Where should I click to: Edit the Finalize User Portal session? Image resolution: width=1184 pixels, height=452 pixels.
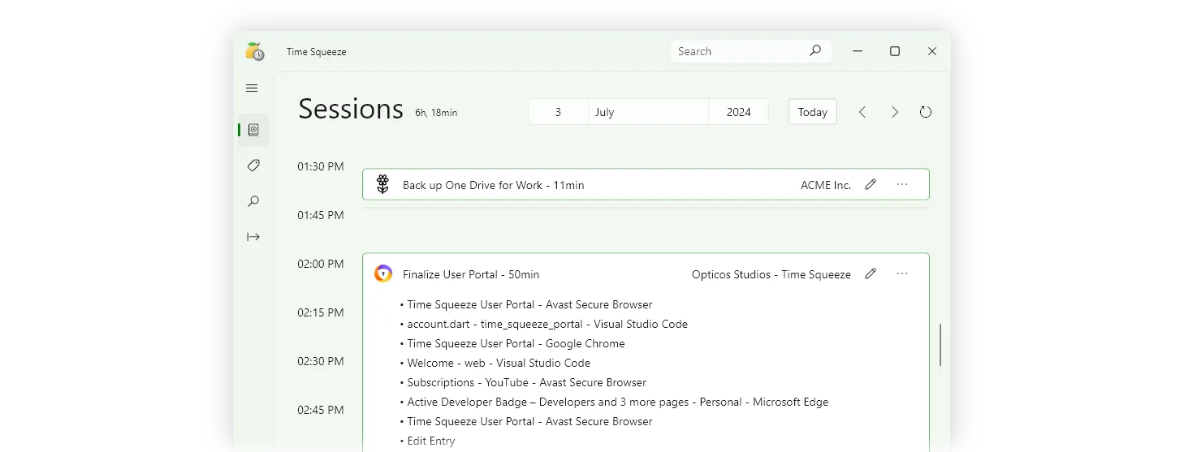coord(871,273)
